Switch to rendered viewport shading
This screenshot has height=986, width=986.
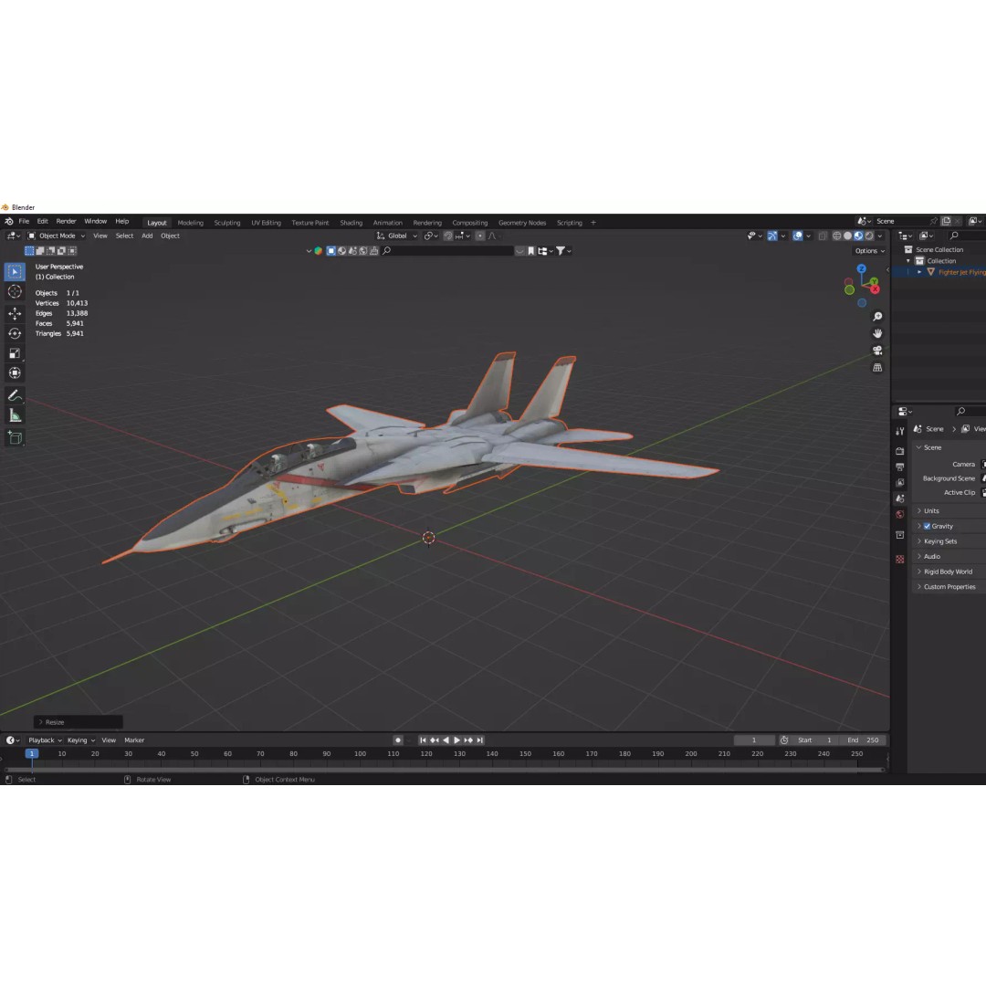click(869, 236)
